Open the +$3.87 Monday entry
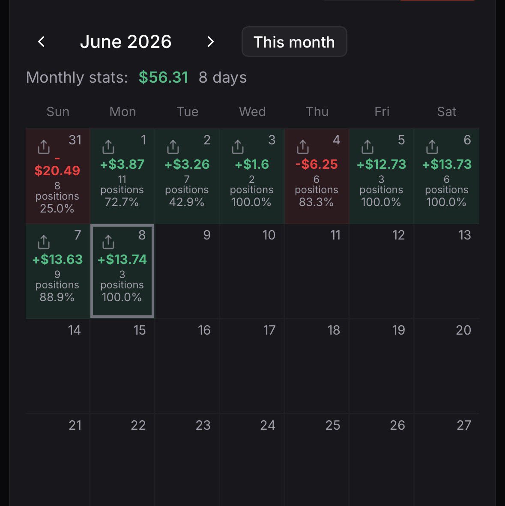 (x=123, y=176)
